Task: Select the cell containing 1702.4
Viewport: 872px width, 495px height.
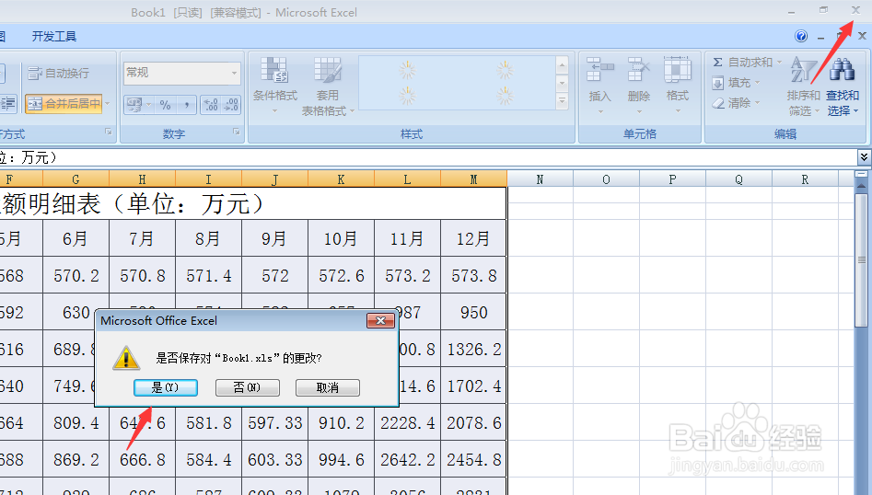Action: point(473,386)
